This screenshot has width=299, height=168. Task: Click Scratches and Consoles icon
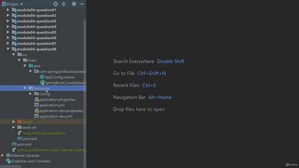tap(8, 161)
